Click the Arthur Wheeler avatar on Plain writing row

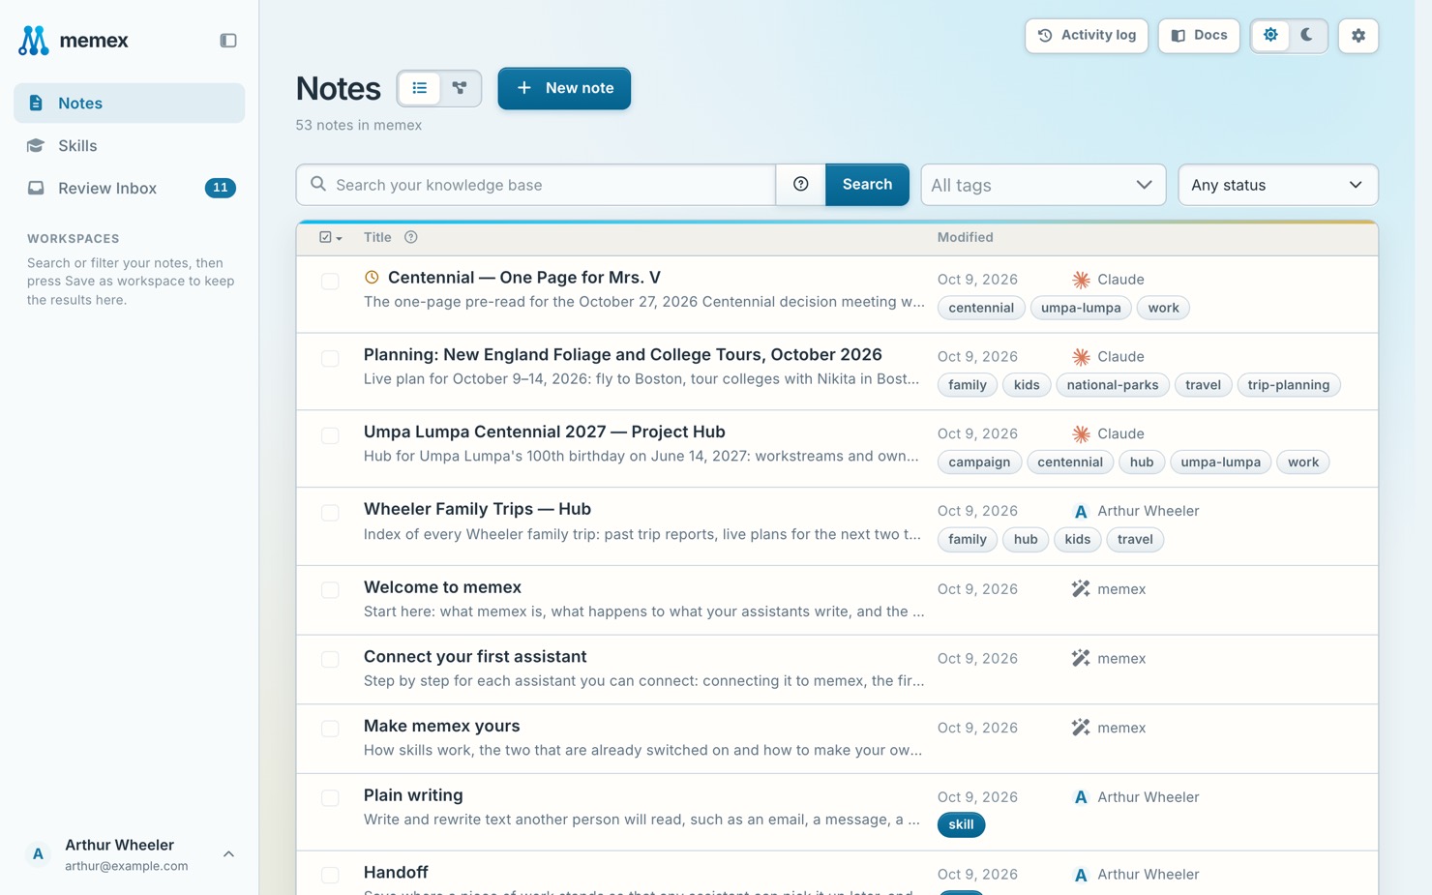coord(1081,797)
